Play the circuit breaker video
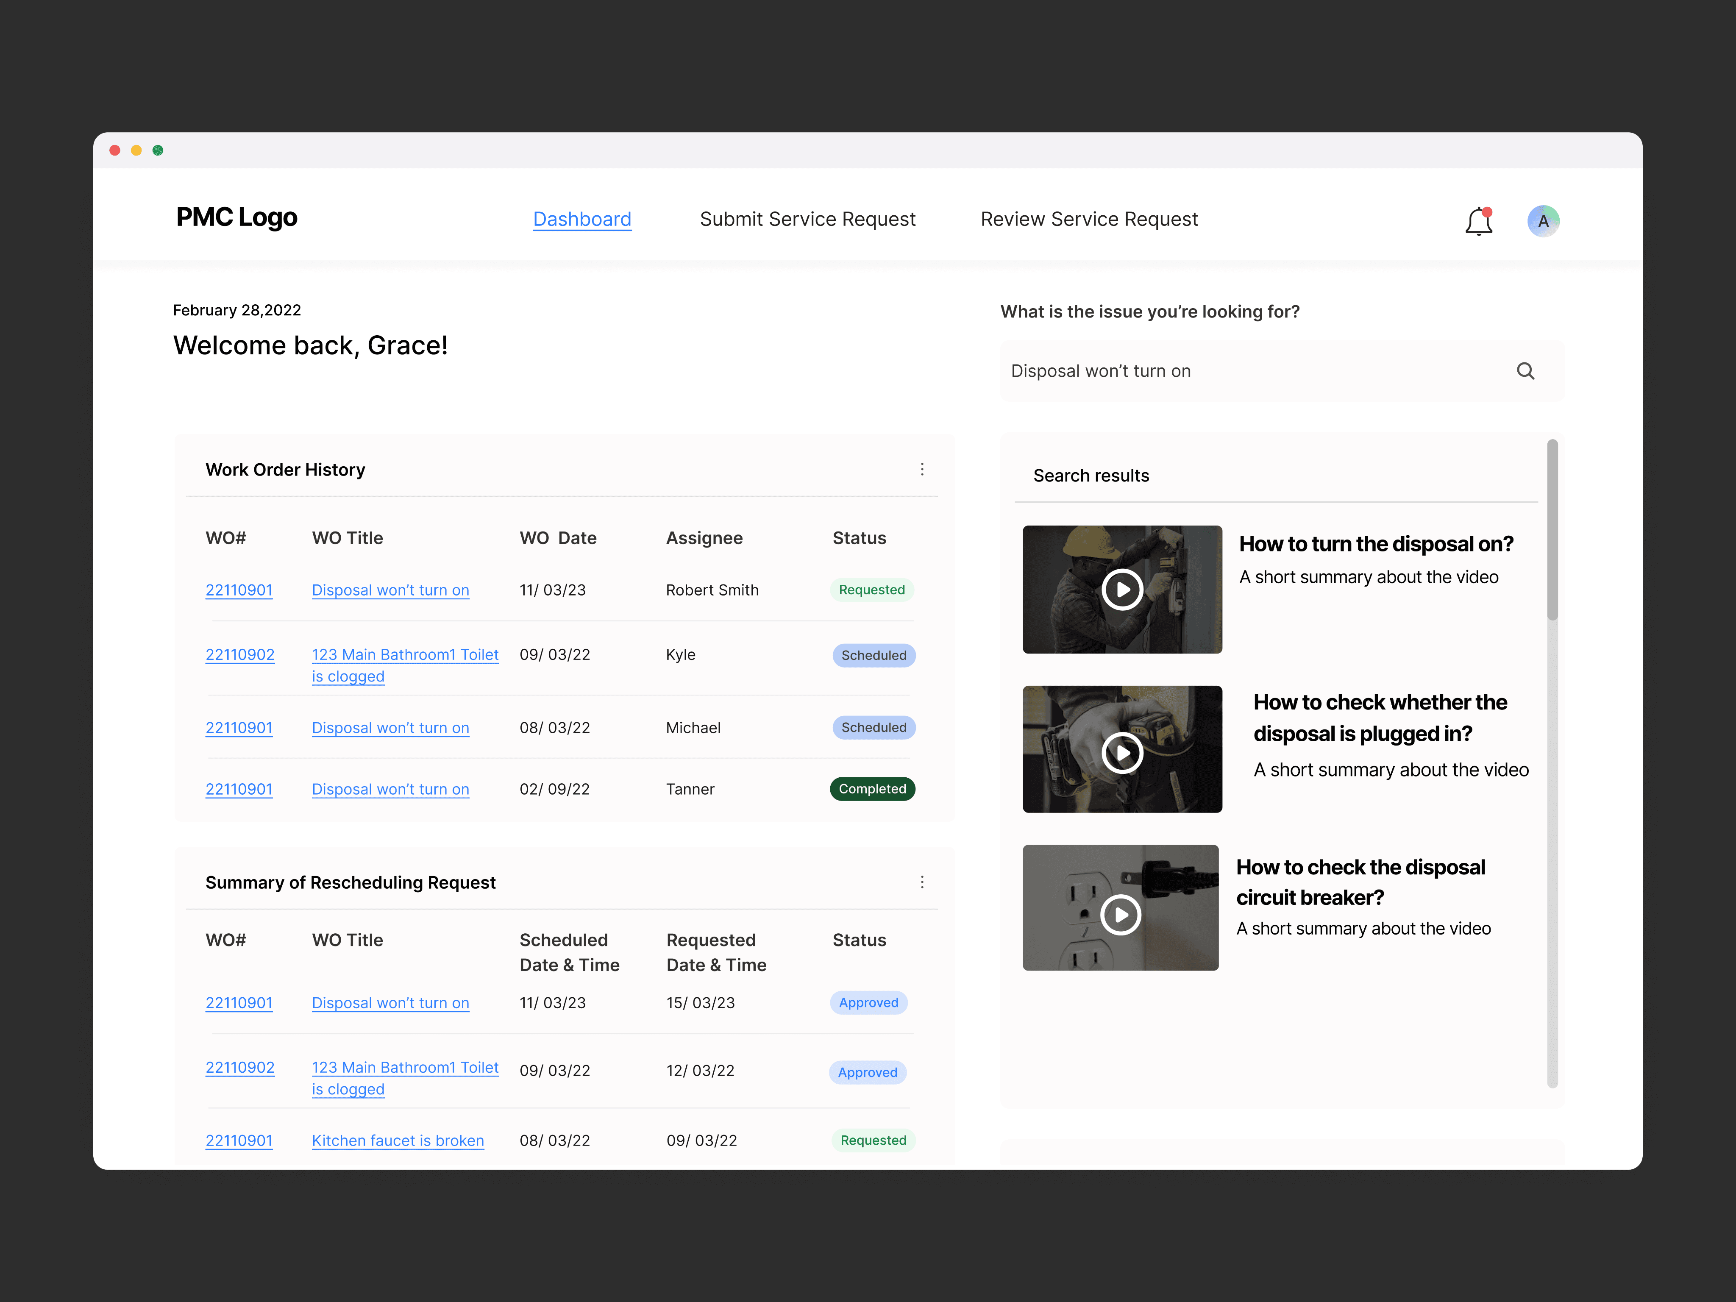The height and width of the screenshot is (1302, 1736). (x=1120, y=914)
